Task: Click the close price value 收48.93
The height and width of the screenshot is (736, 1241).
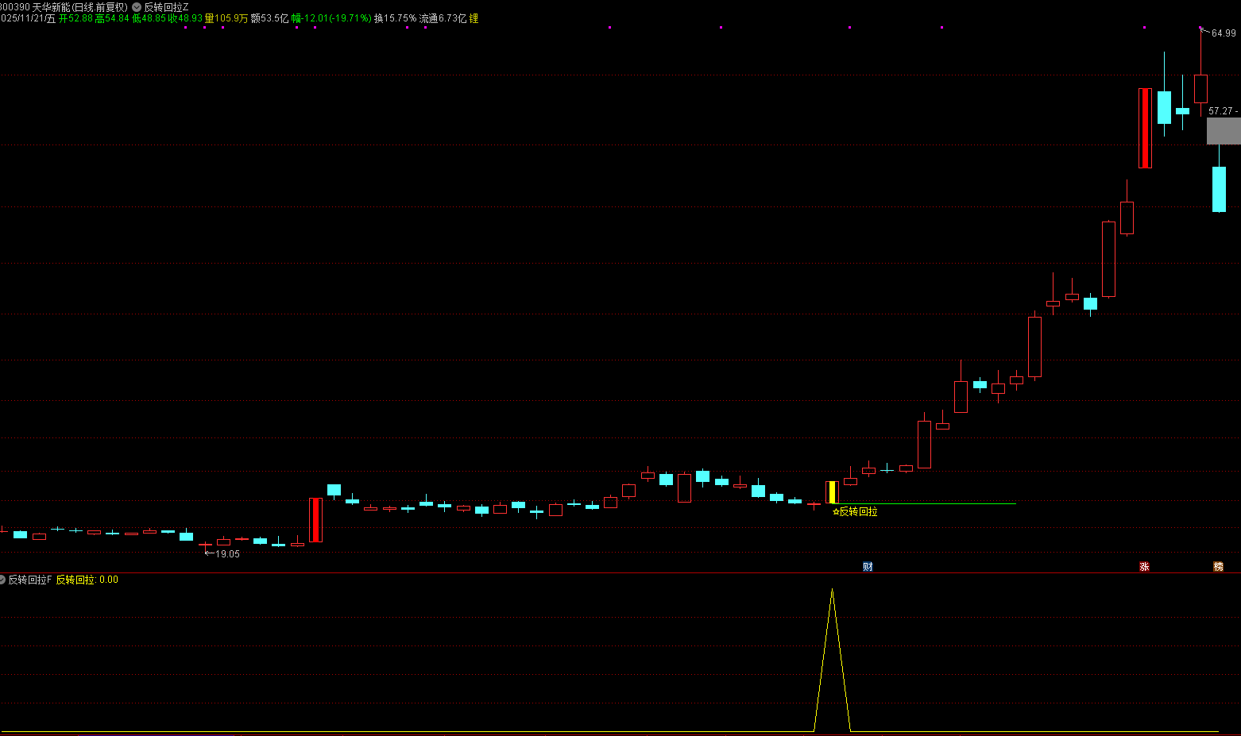Action: click(185, 18)
